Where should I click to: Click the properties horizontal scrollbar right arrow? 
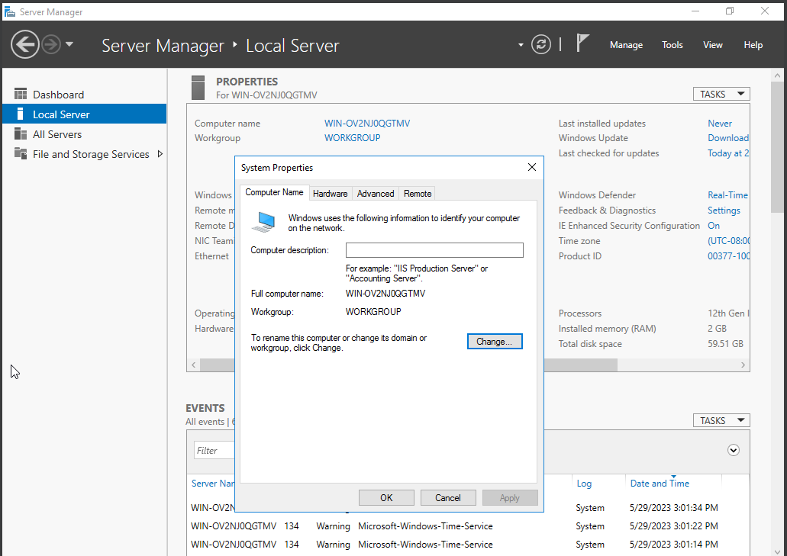pyautogui.click(x=743, y=365)
